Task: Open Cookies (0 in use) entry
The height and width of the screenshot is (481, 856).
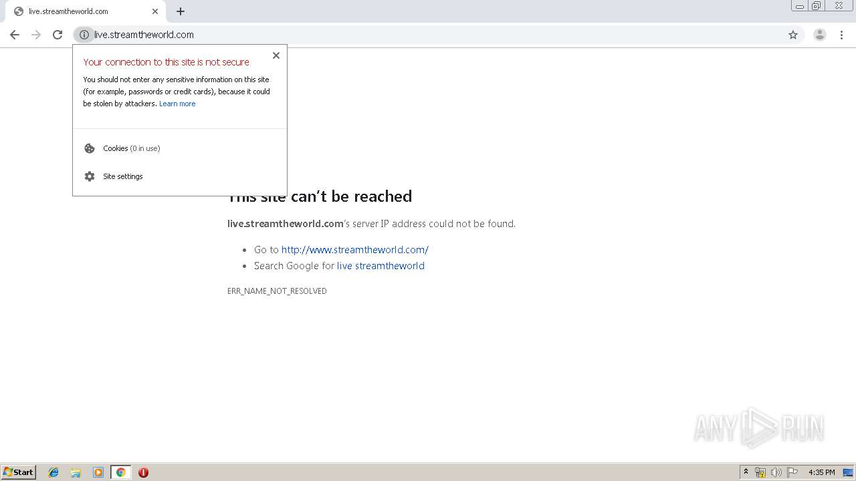Action: pyautogui.click(x=181, y=148)
